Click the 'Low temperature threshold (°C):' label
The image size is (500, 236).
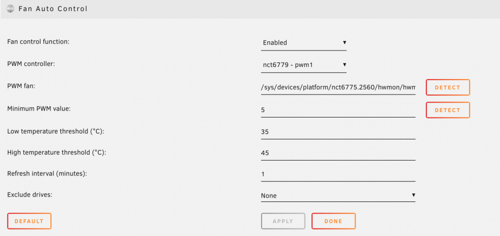pyautogui.click(x=56, y=131)
